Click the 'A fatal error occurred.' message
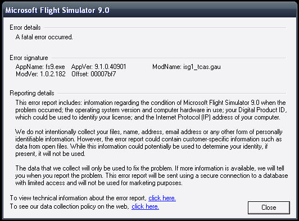 pos(44,37)
